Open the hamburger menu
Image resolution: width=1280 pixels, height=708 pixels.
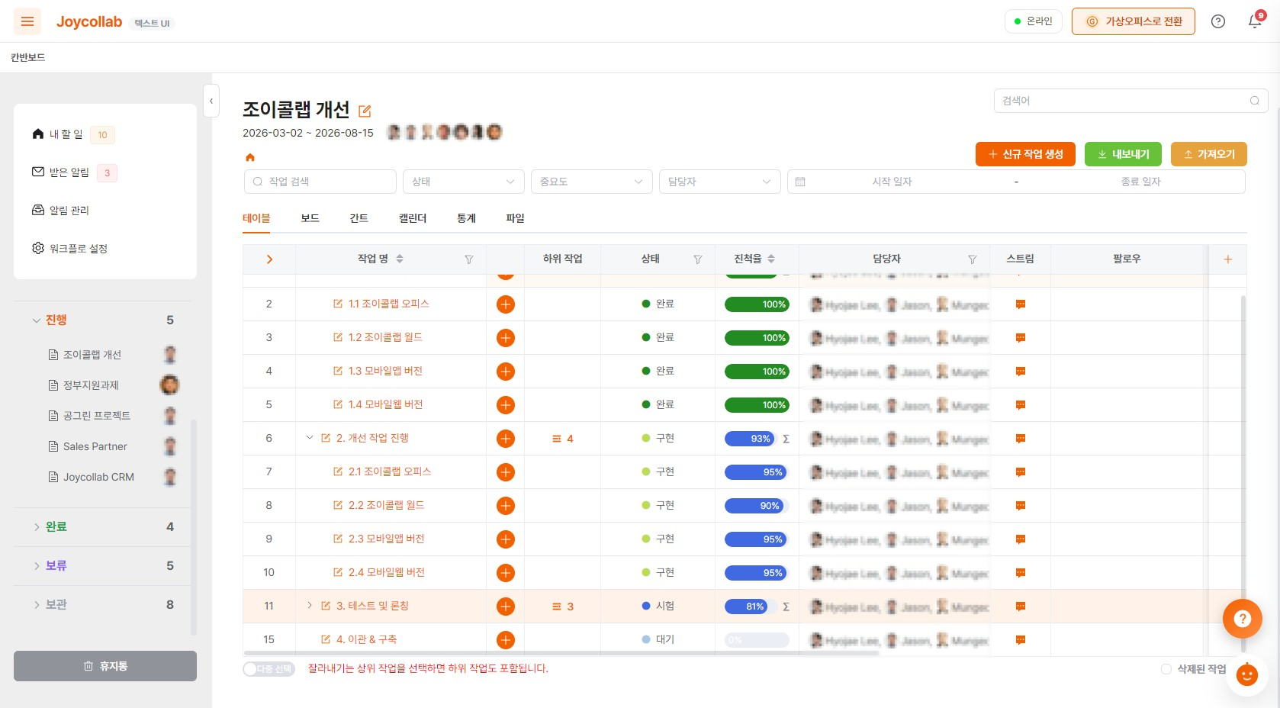(x=27, y=21)
